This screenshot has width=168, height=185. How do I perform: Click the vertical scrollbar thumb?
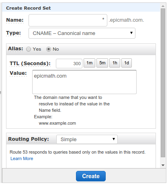pyautogui.click(x=163, y=83)
